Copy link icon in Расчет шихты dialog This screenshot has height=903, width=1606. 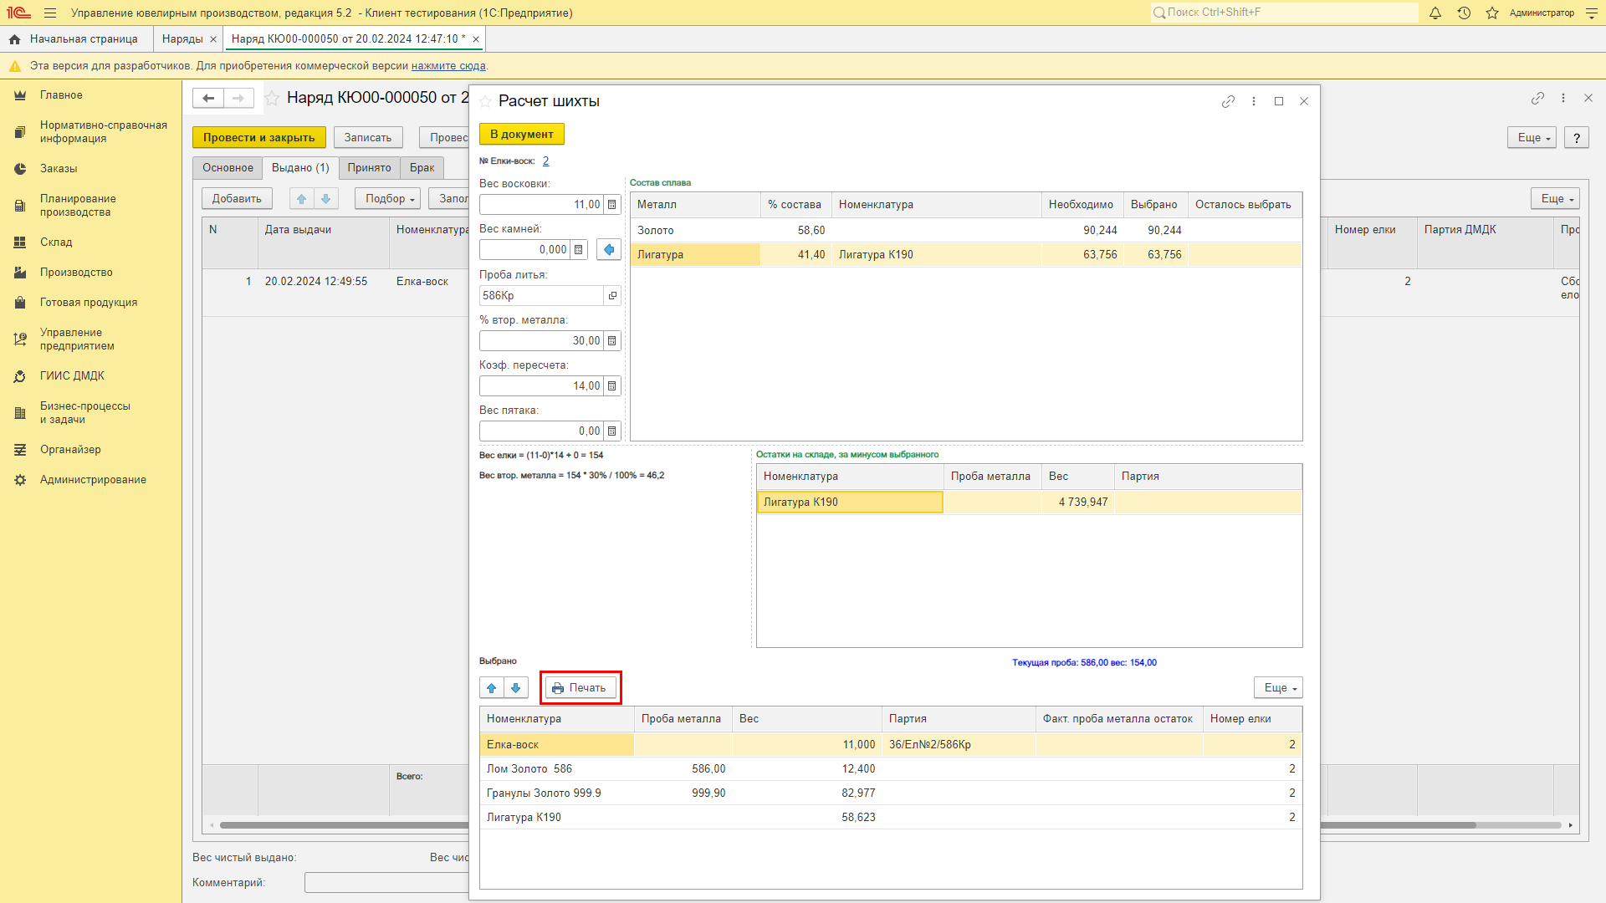click(x=1228, y=101)
